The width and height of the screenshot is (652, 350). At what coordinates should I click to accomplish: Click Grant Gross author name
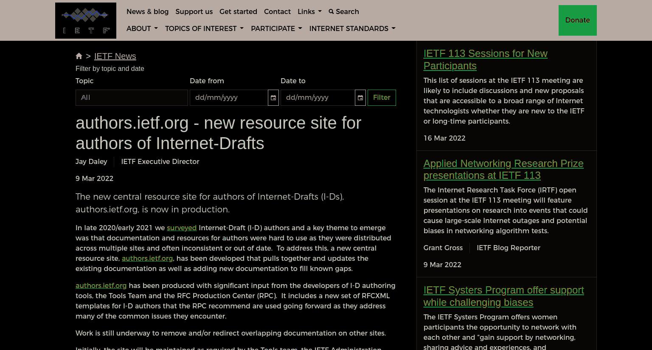(443, 248)
